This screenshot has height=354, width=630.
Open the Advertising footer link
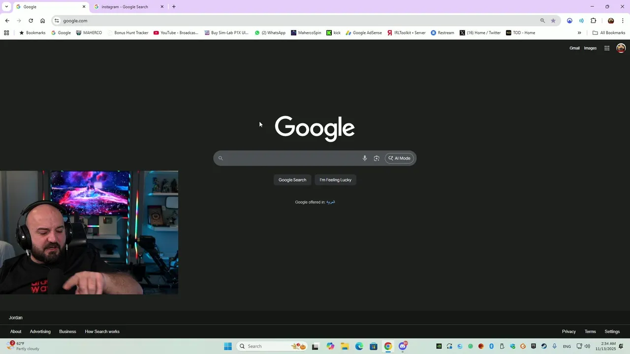pos(40,331)
